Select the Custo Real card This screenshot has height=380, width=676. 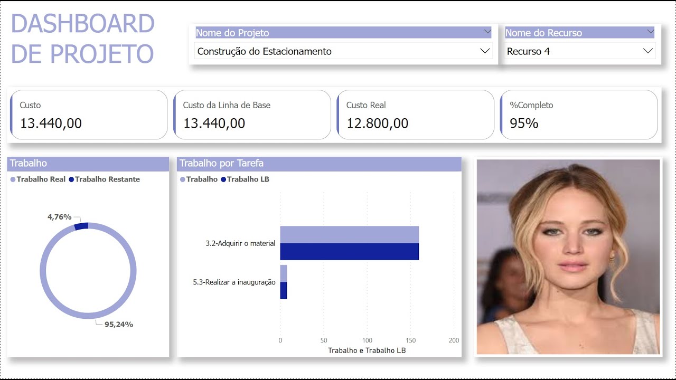click(415, 115)
